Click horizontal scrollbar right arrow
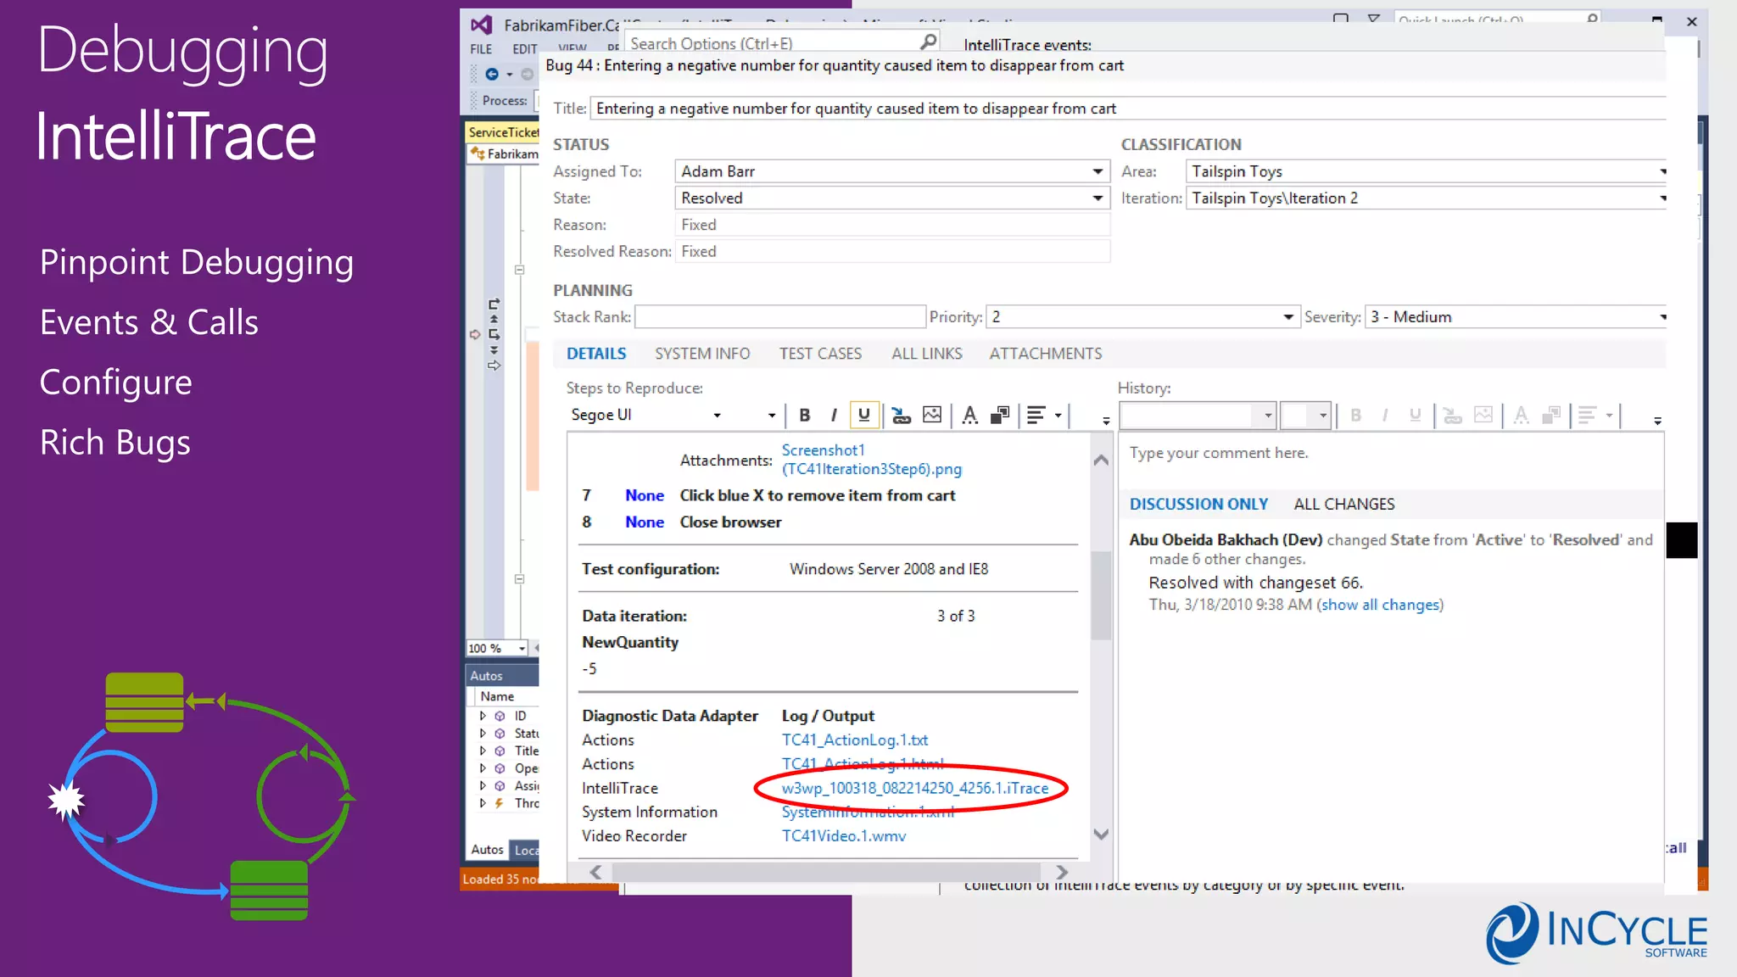This screenshot has height=977, width=1737. 1062,872
